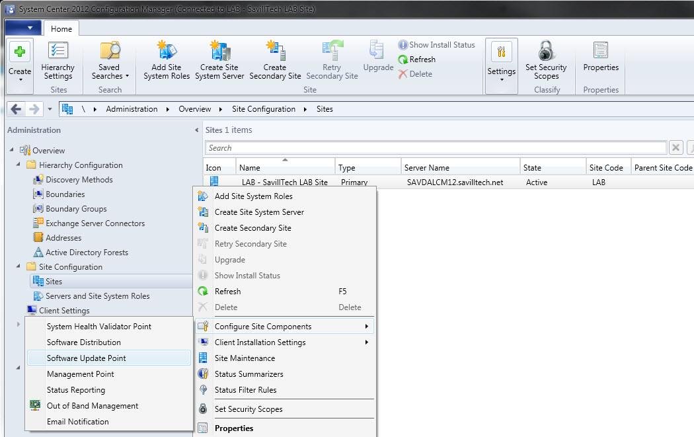The image size is (694, 437).
Task: Click the breadcrumb root site icon
Action: click(x=67, y=109)
